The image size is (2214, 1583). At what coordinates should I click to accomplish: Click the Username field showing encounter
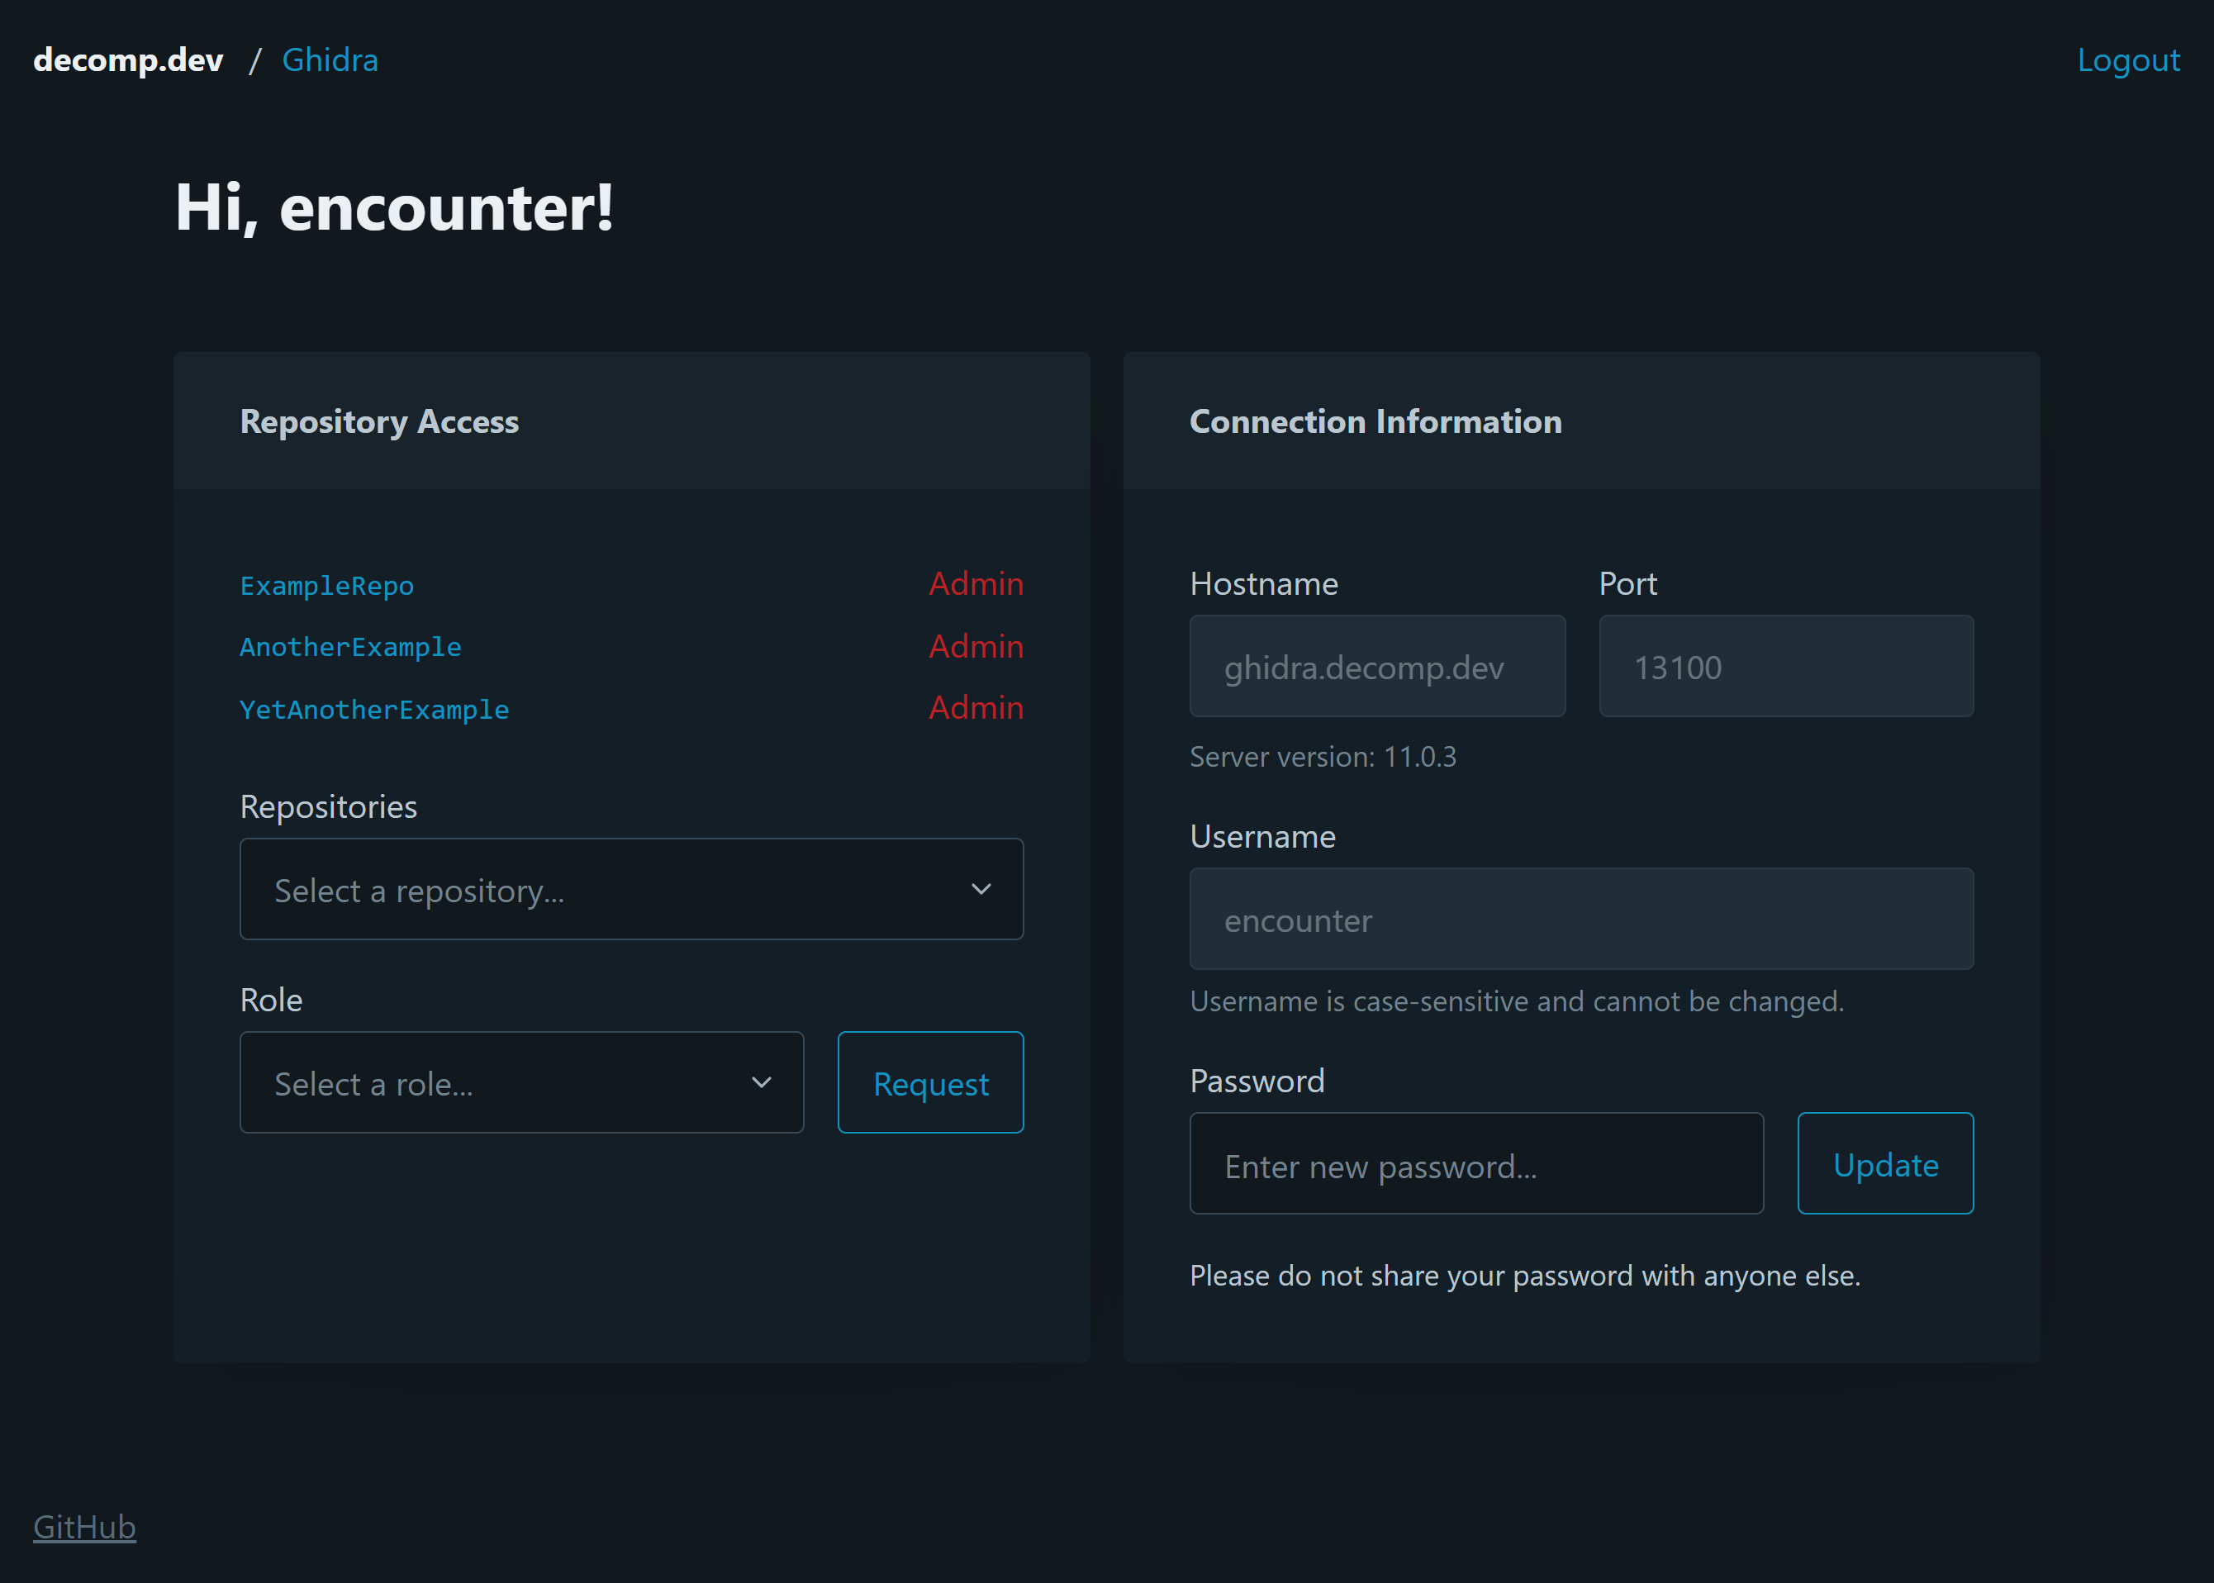point(1580,920)
